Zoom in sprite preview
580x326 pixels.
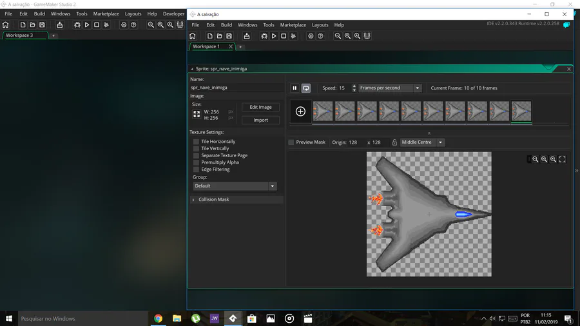[x=553, y=159]
